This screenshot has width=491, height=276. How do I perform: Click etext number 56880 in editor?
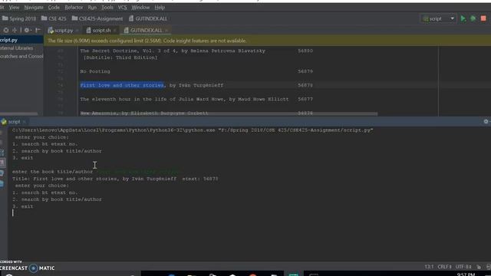point(305,51)
